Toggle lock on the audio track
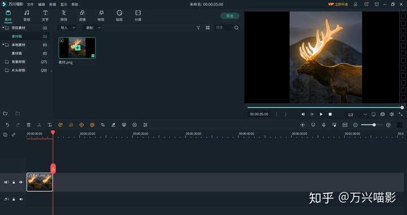This screenshot has width=407, height=215. tap(14, 199)
